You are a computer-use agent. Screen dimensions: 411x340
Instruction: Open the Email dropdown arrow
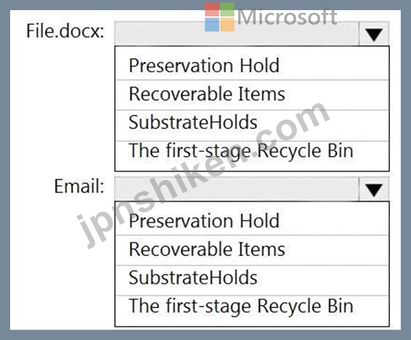click(374, 189)
